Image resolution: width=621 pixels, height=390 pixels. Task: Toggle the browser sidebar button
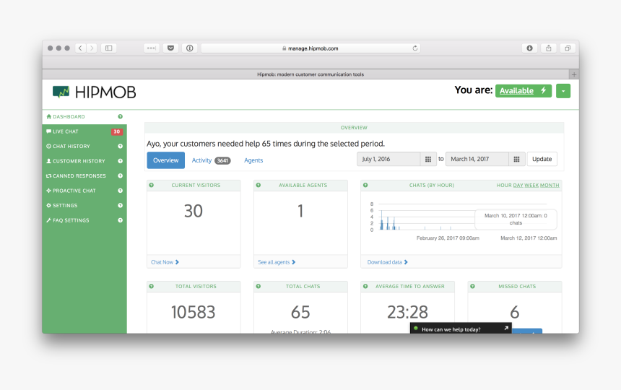(x=108, y=48)
